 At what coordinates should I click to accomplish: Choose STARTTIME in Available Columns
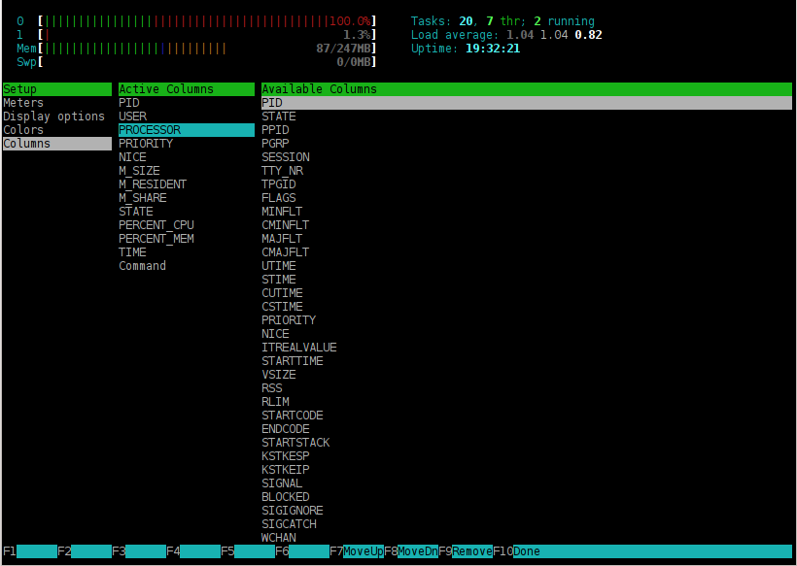(x=293, y=361)
